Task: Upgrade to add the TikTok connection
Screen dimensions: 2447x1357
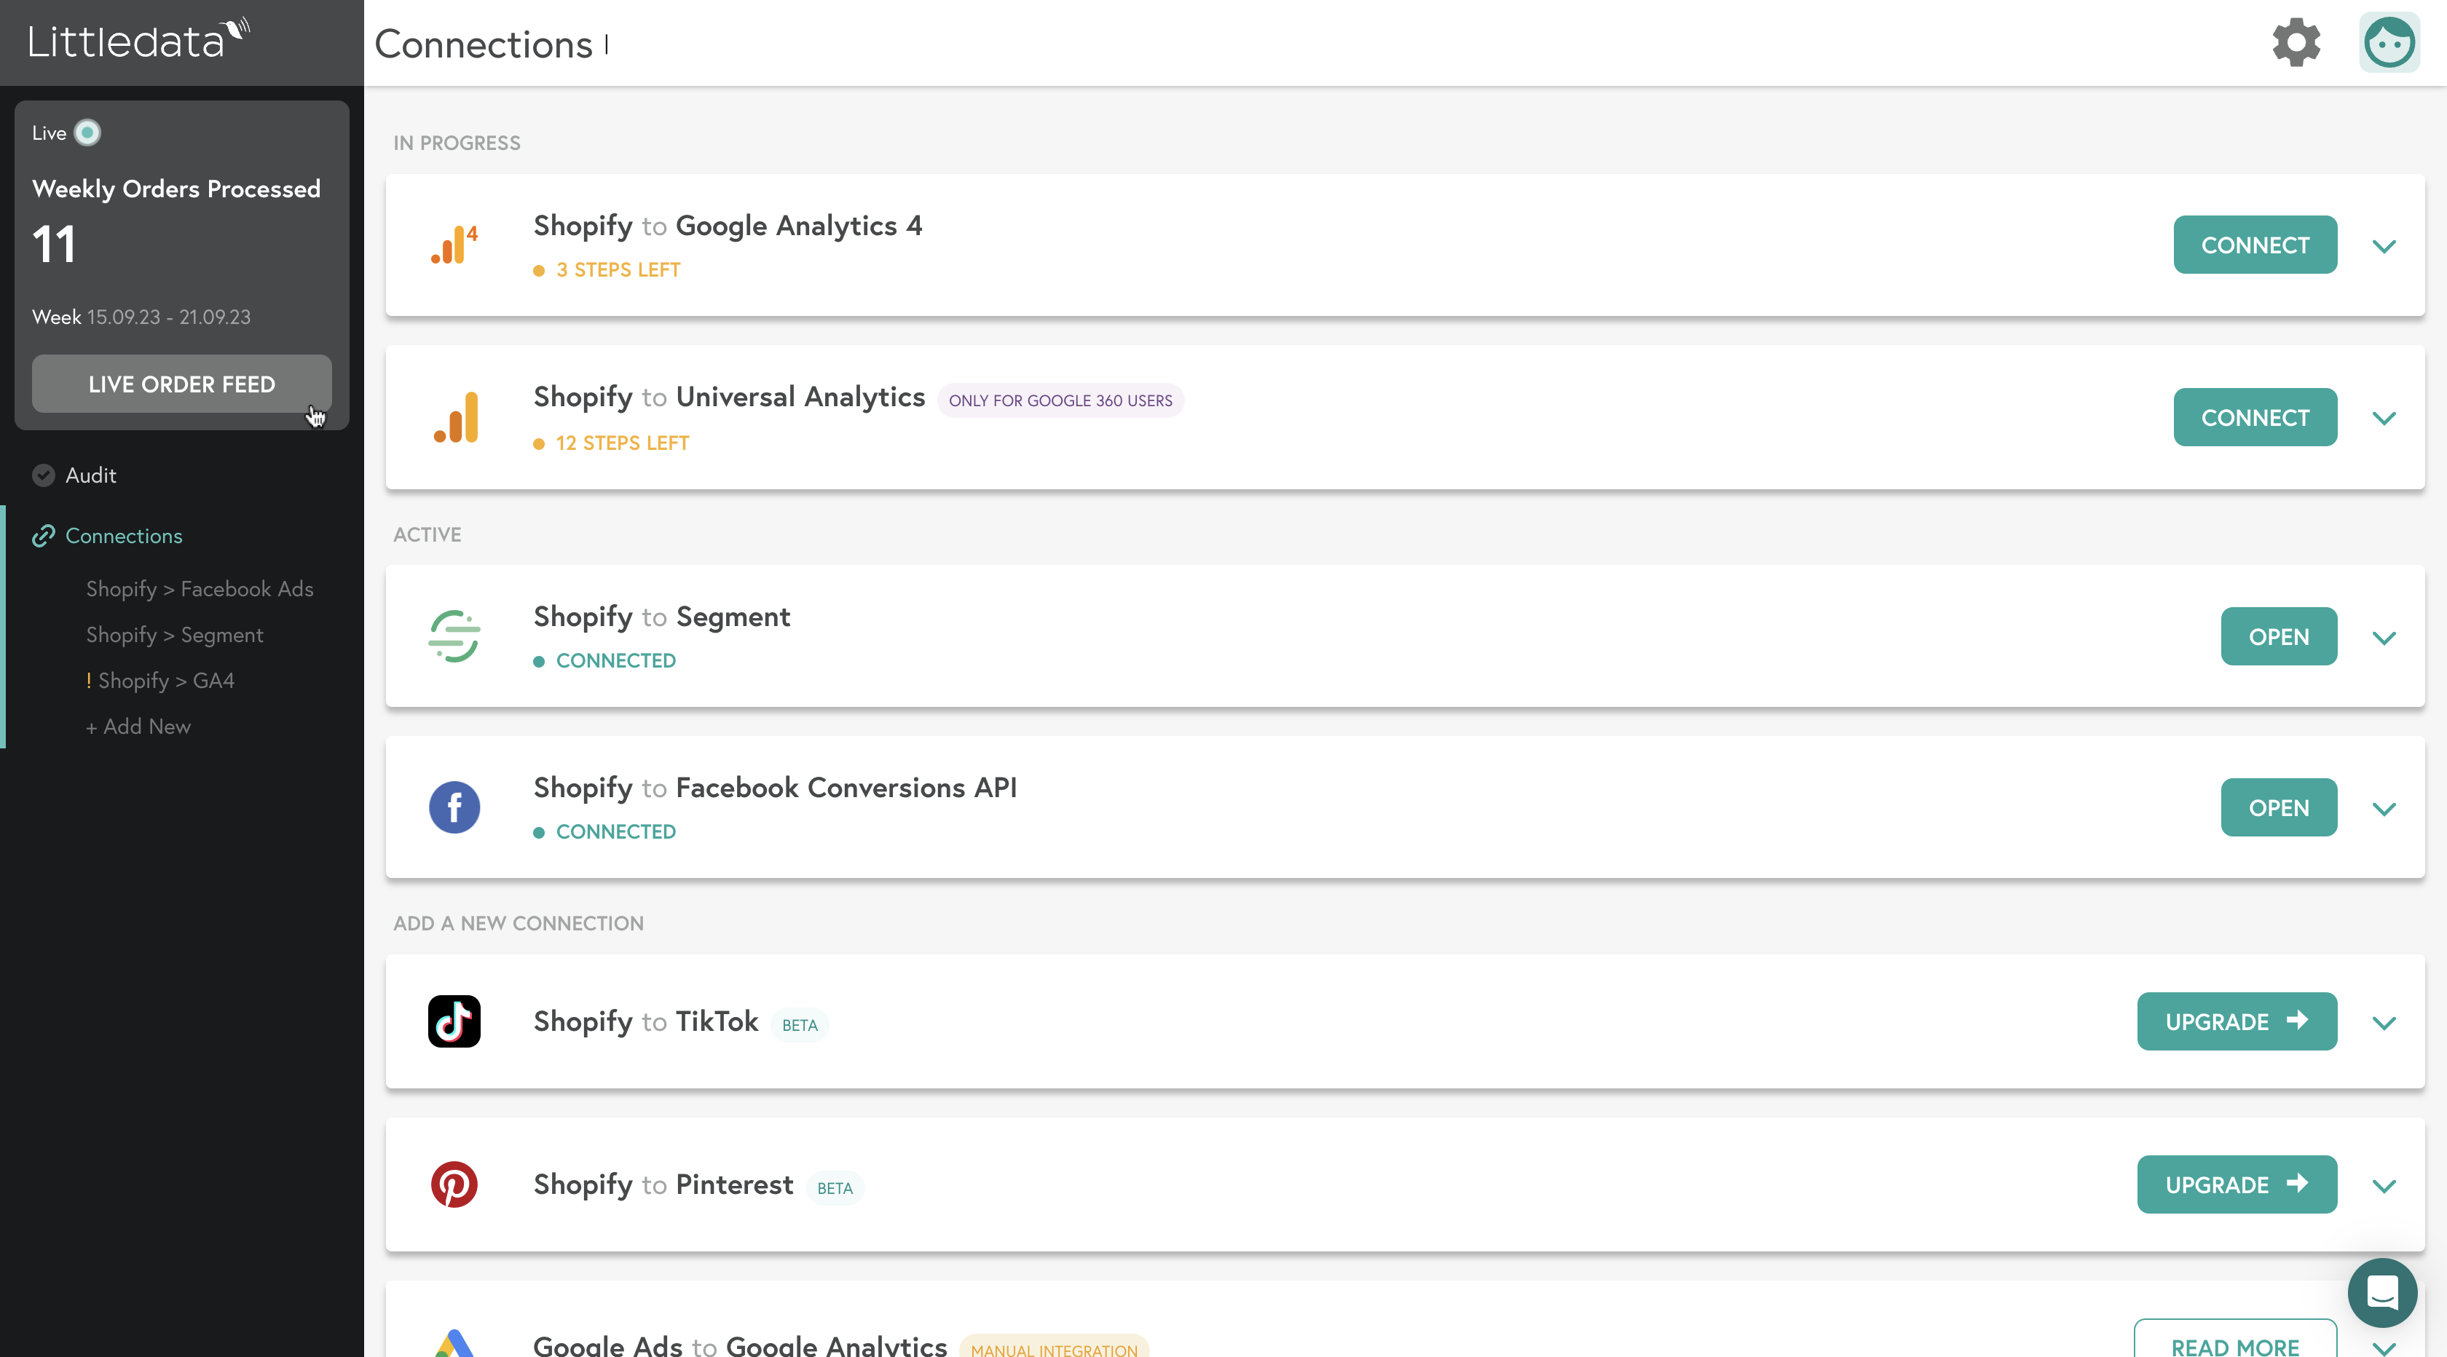Action: click(x=2237, y=1022)
